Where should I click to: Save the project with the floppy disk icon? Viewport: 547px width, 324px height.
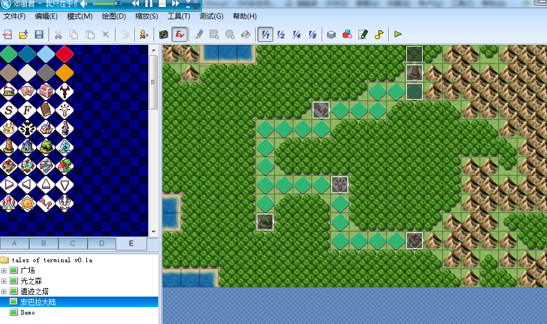pos(39,34)
